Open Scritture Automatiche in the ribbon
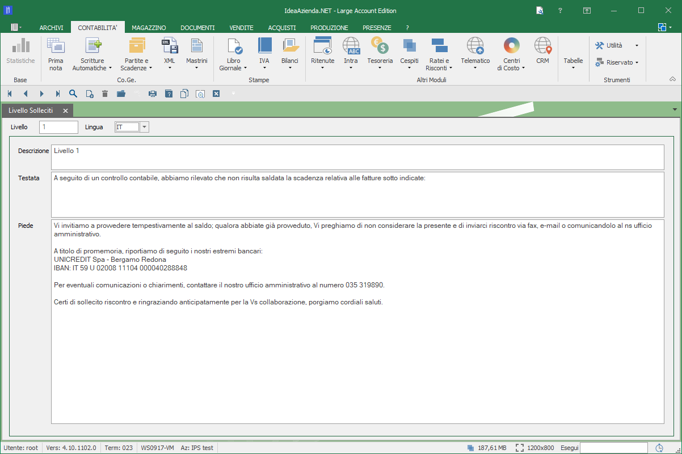 (92, 54)
